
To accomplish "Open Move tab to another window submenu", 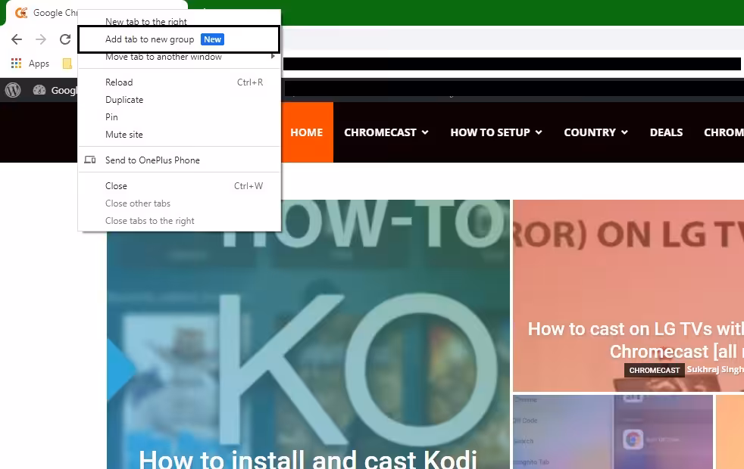I will [180, 57].
